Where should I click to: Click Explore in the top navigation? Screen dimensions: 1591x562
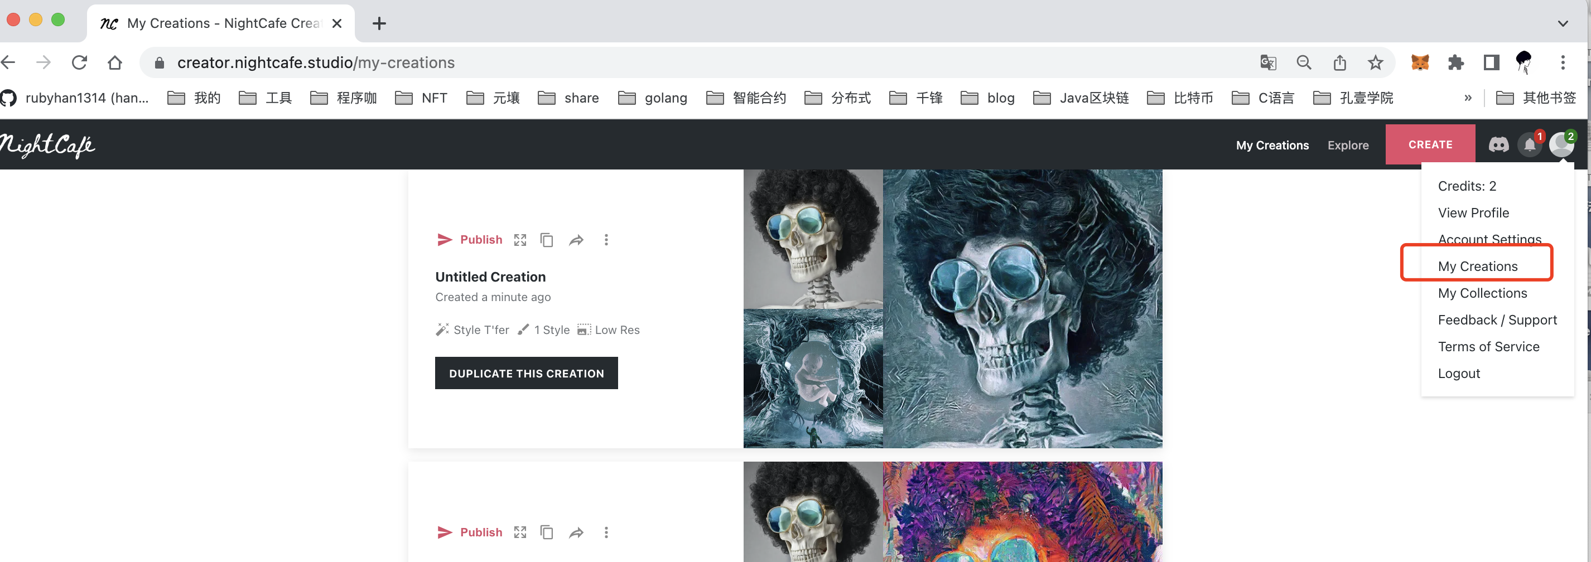pos(1348,145)
